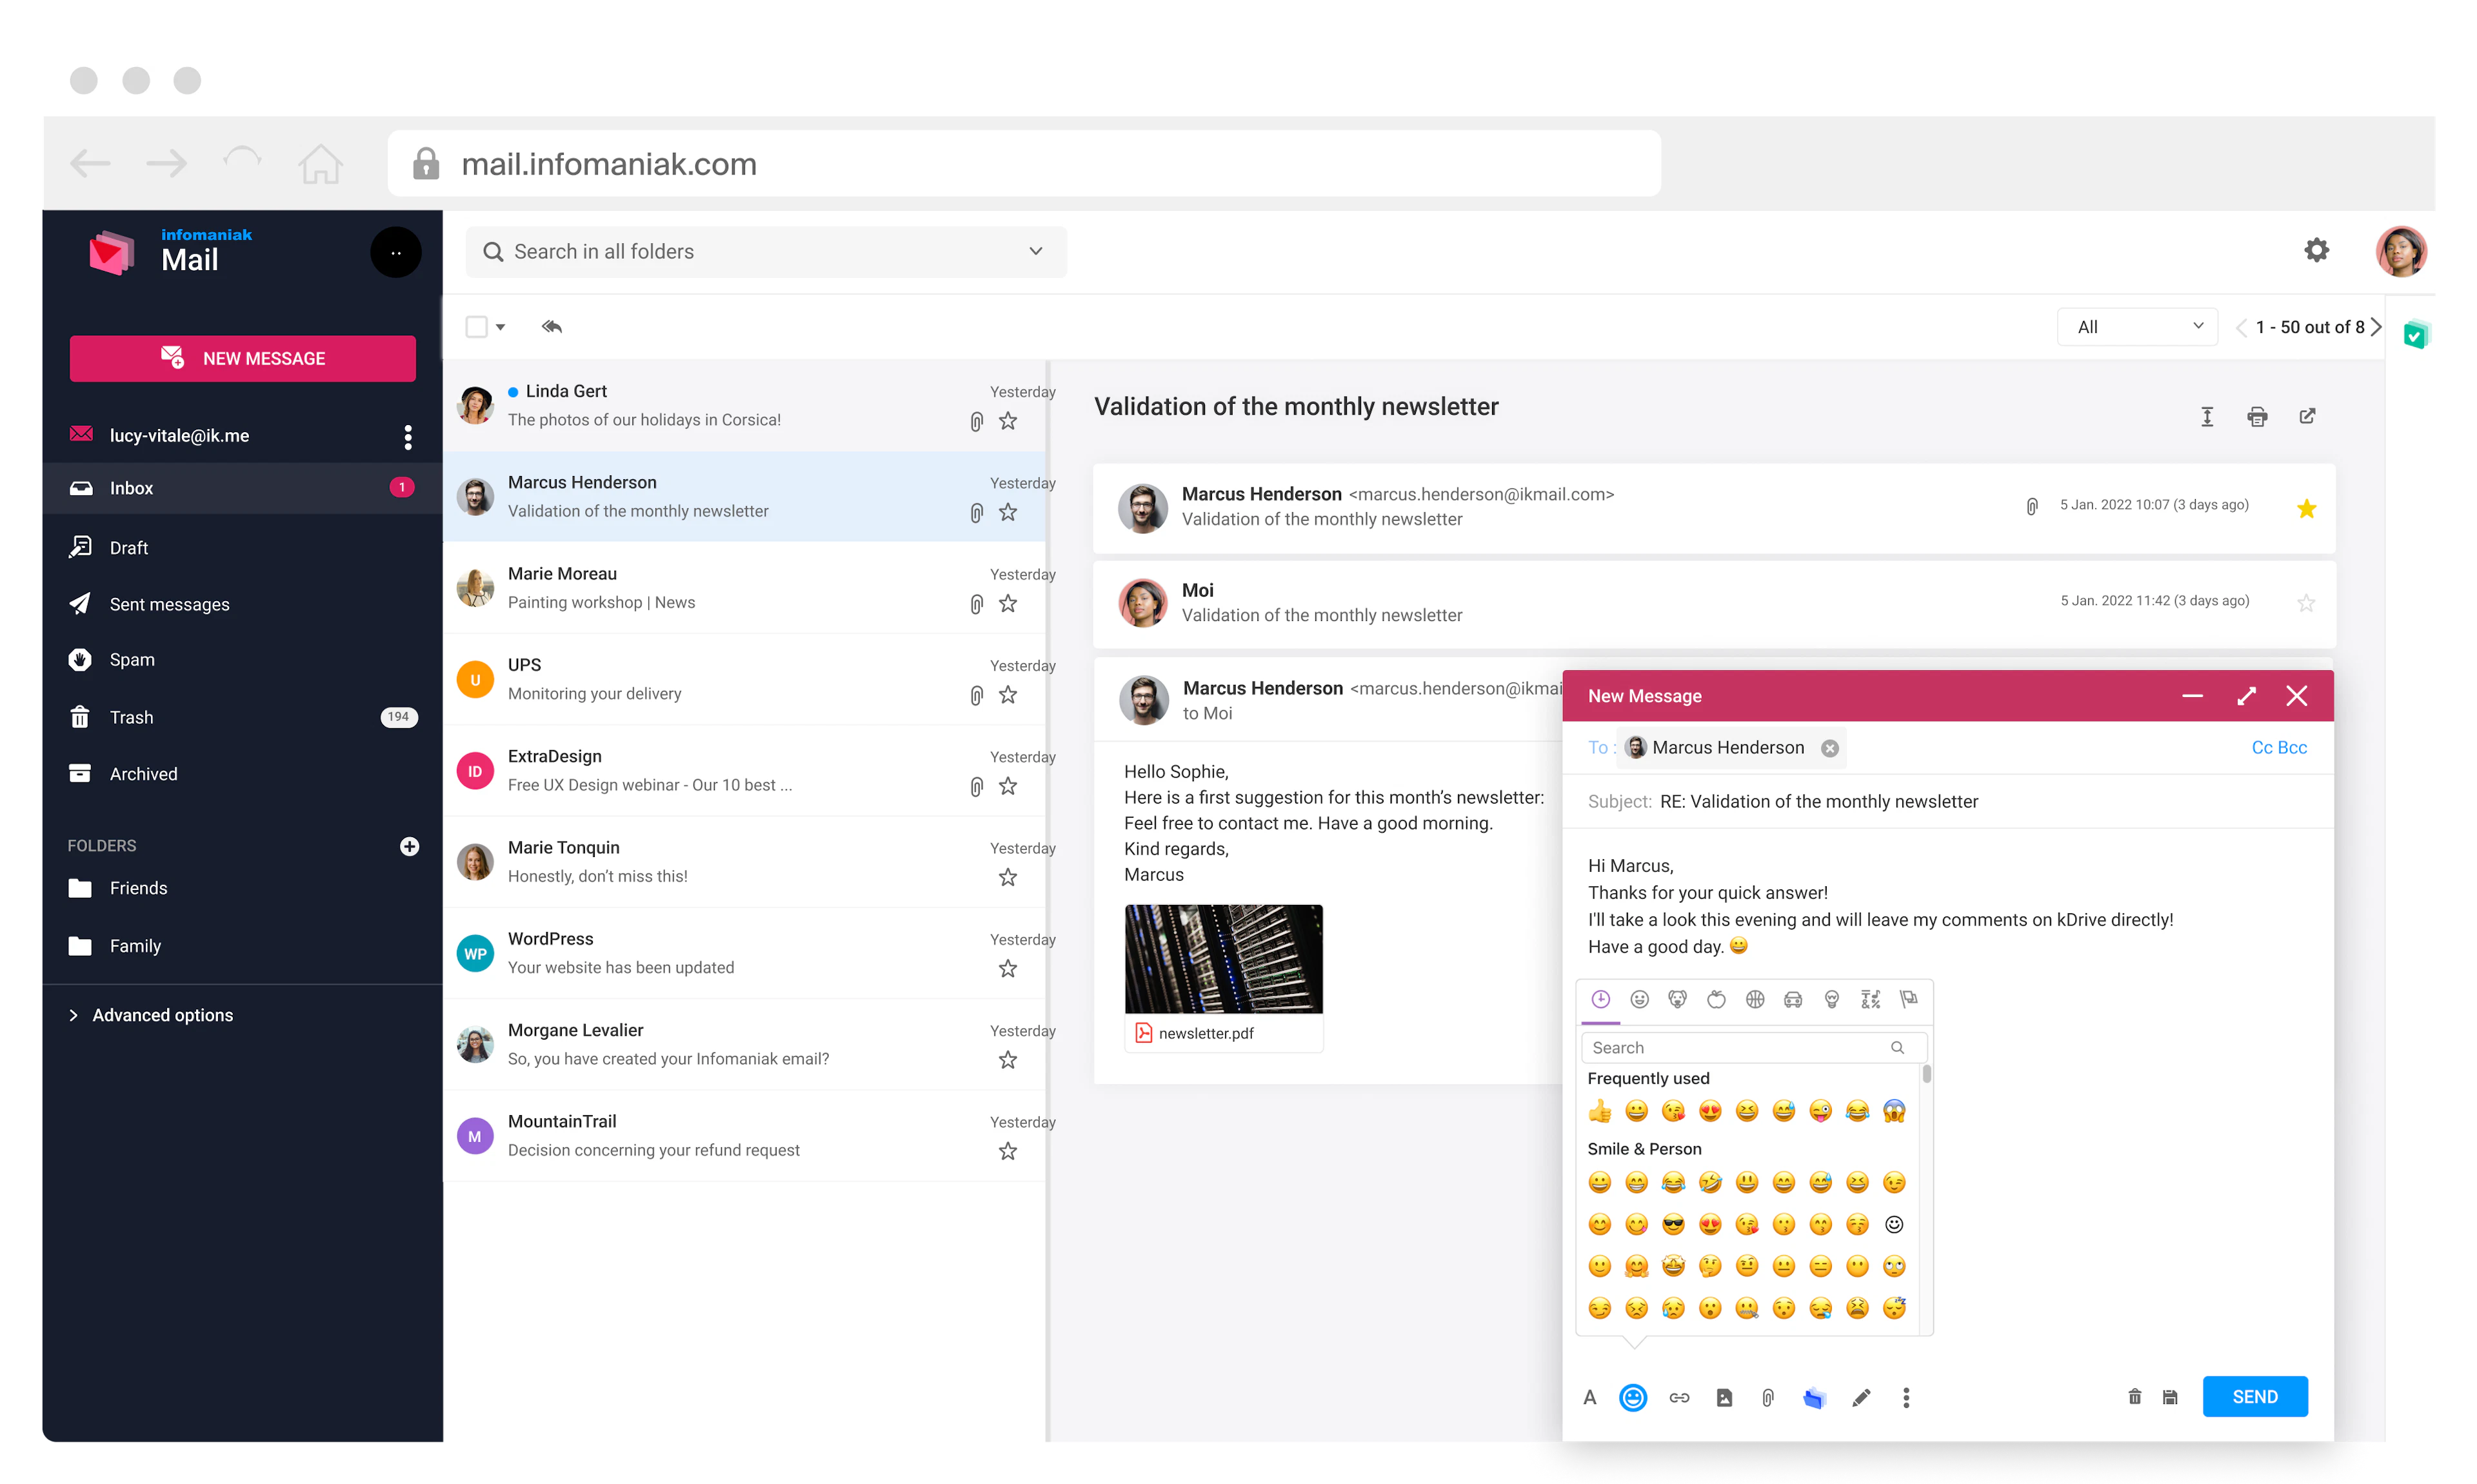Remove Marcus Henderson from the To field
Image resolution: width=2477 pixels, height=1484 pixels.
click(1830, 747)
